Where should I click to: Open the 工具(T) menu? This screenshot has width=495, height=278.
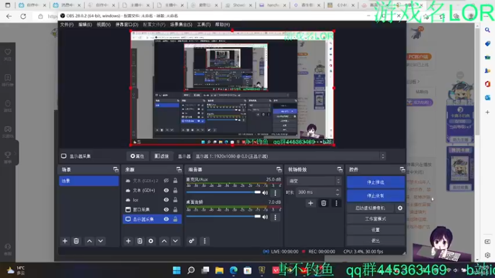pos(204,25)
